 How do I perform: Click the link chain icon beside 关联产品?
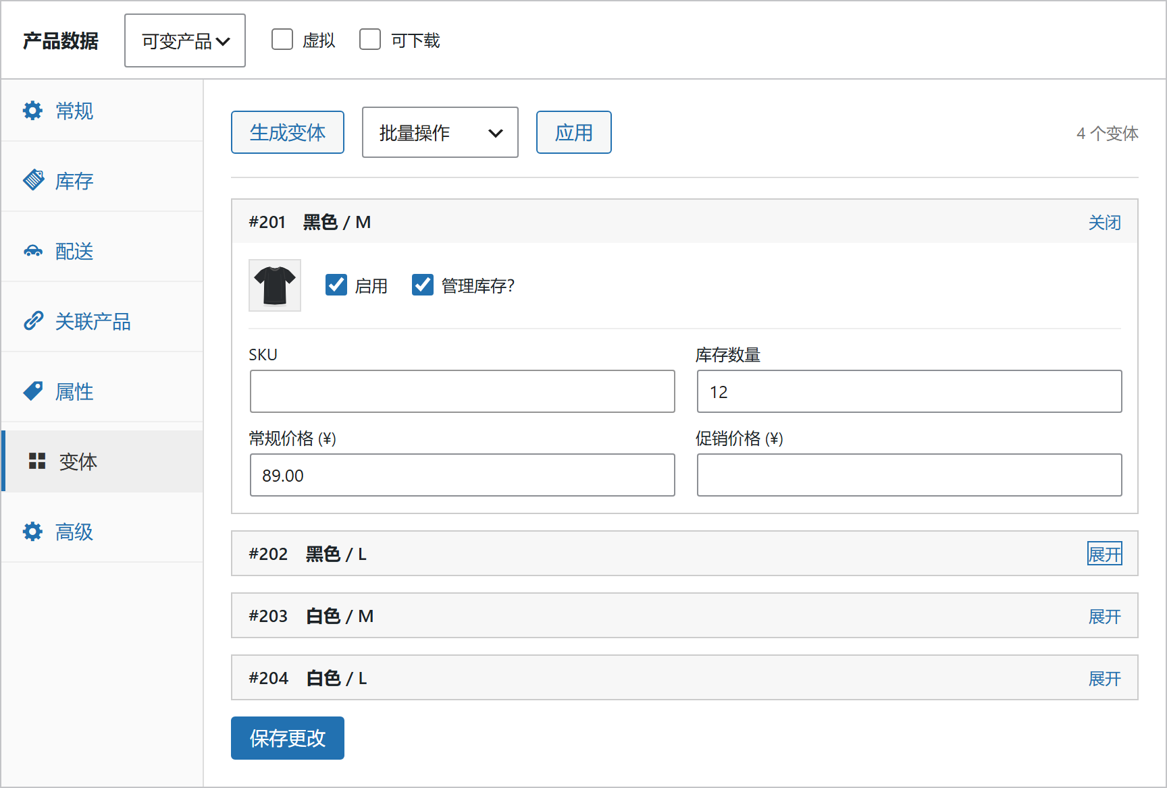coord(33,320)
